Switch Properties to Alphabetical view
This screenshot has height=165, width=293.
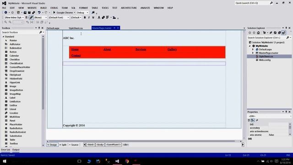(x=253, y=120)
